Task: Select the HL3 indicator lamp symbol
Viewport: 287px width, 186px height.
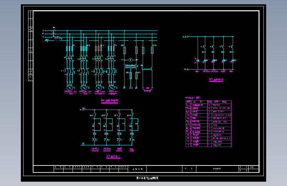Action: click(x=223, y=61)
